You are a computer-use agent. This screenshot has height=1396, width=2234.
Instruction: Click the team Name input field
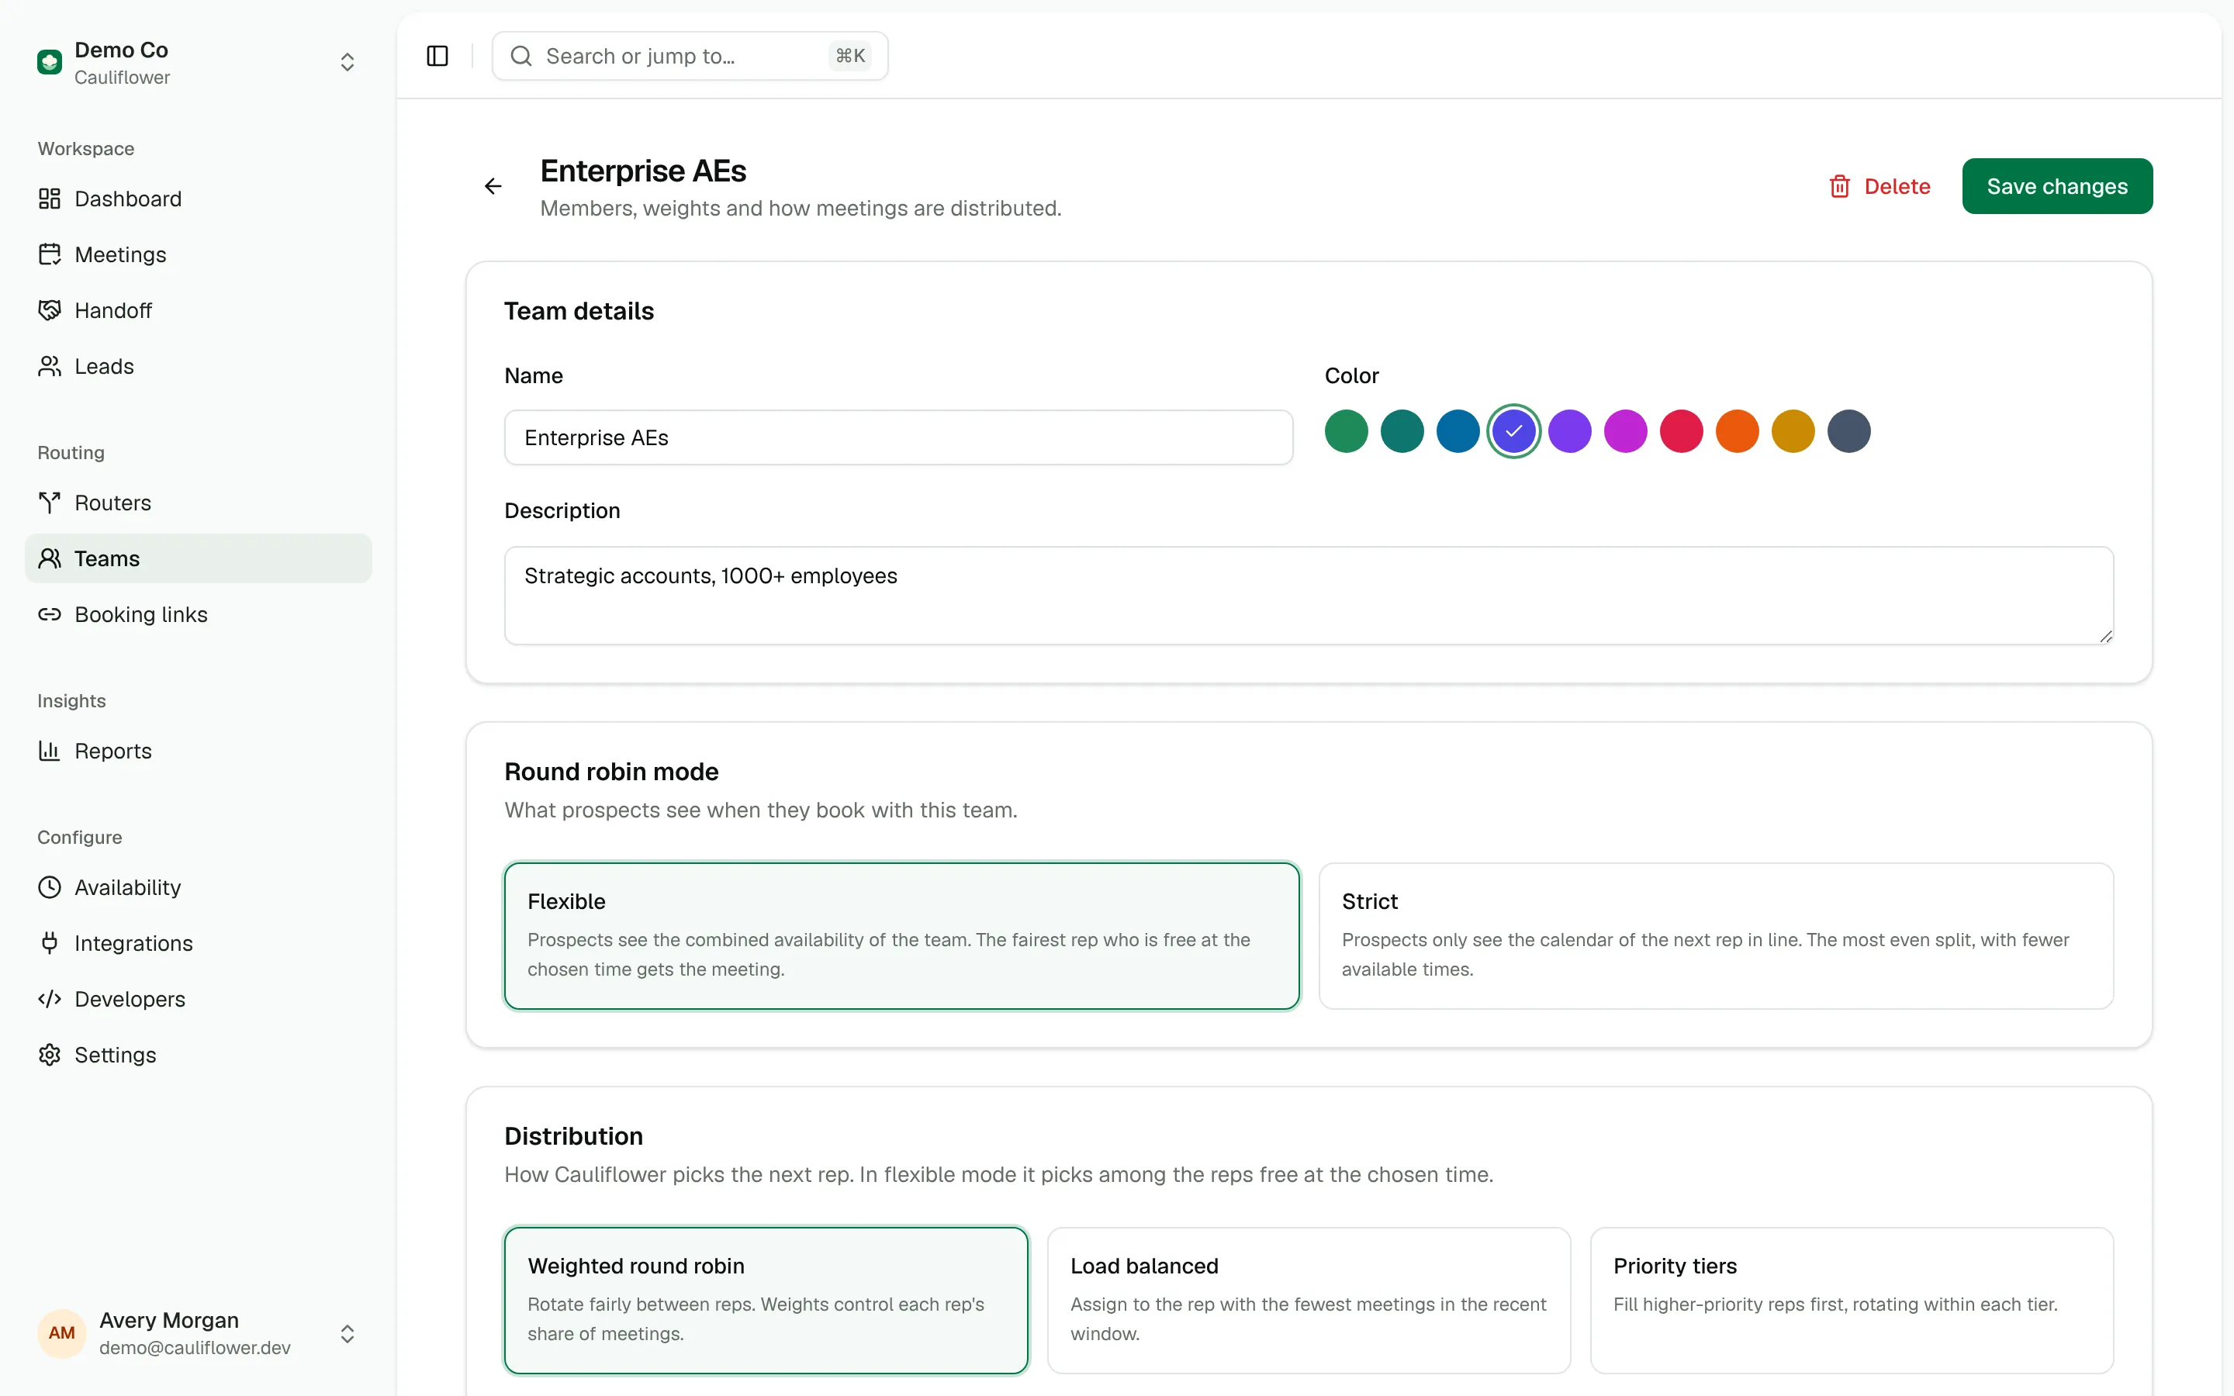pos(898,437)
